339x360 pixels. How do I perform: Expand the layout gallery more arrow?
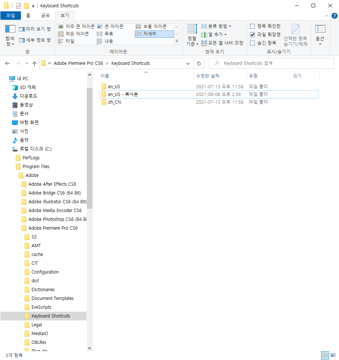[x=177, y=41]
